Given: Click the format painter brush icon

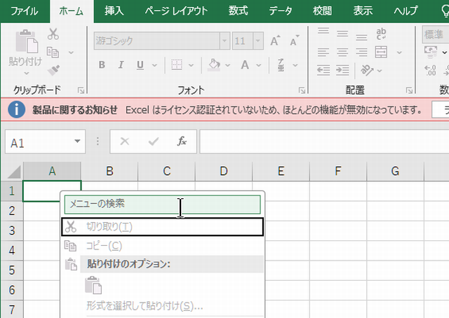Looking at the screenshot, I should pos(53,69).
